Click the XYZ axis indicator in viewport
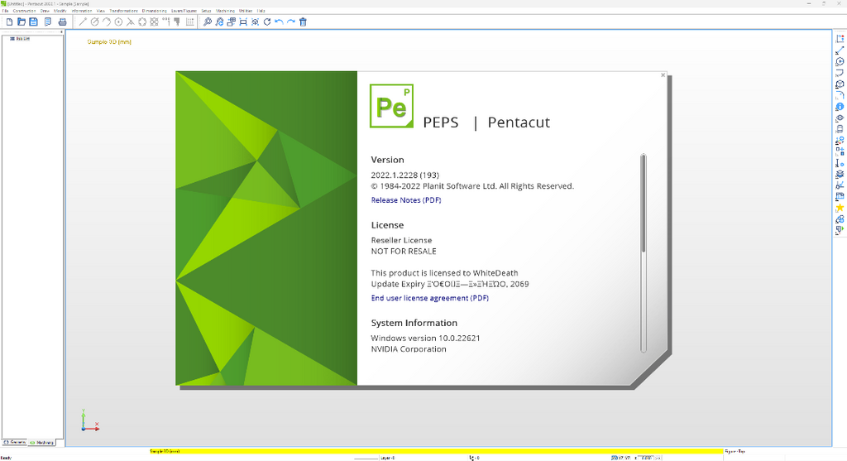 click(89, 420)
